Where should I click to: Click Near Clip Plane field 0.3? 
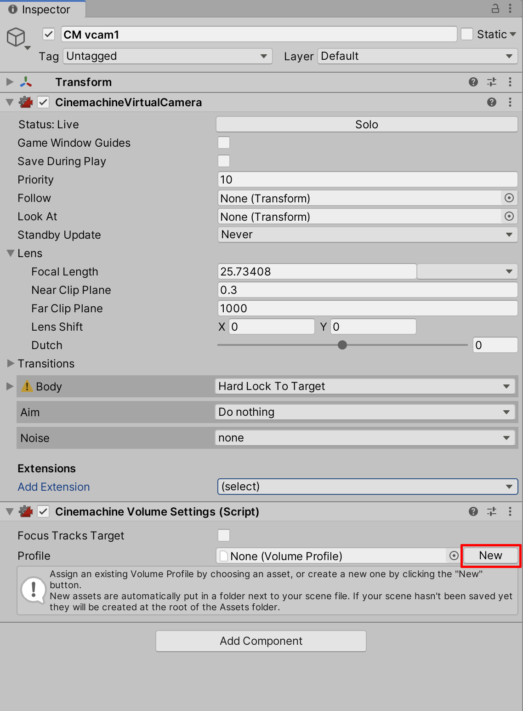tap(367, 290)
